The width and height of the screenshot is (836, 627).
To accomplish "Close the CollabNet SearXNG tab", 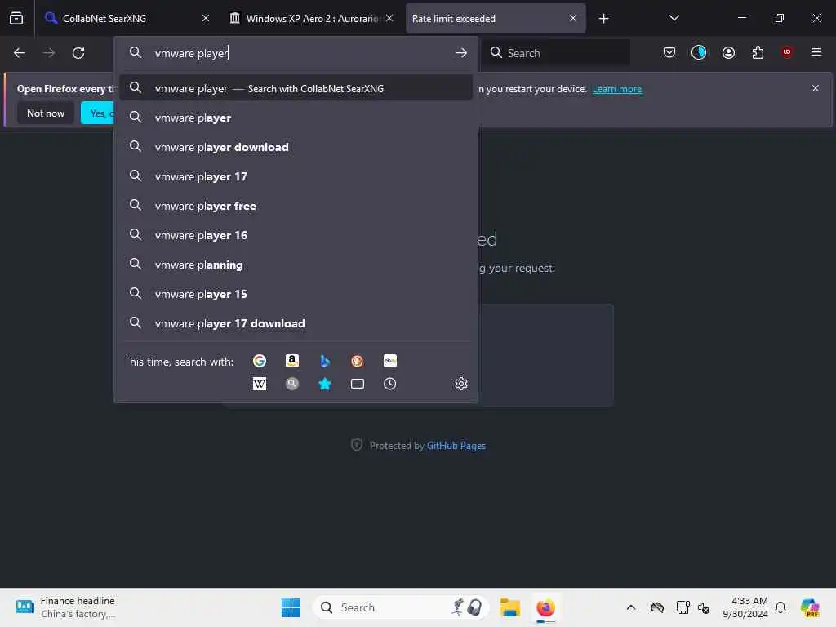I will coord(206,18).
